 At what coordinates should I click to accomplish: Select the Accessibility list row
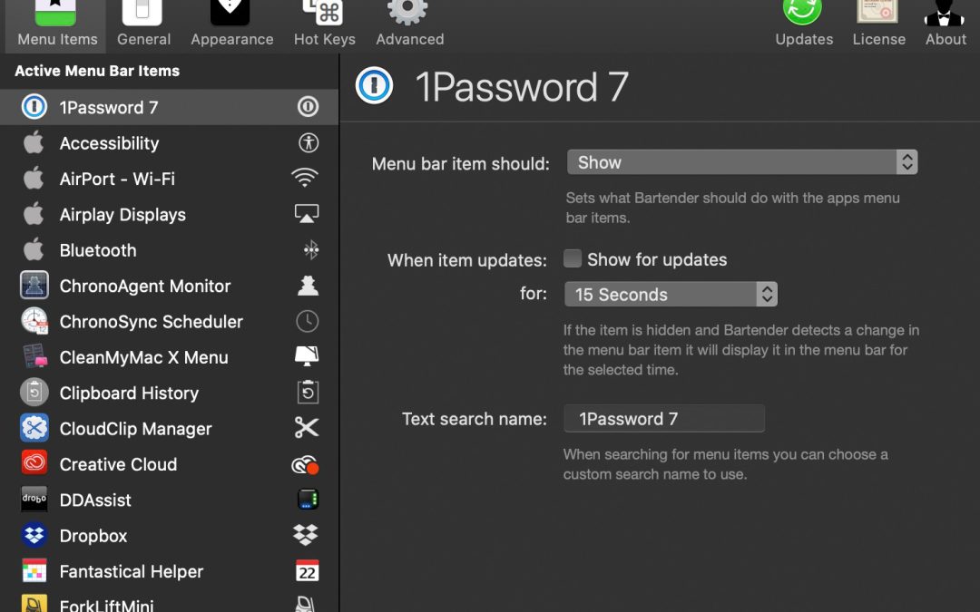pyautogui.click(x=109, y=143)
